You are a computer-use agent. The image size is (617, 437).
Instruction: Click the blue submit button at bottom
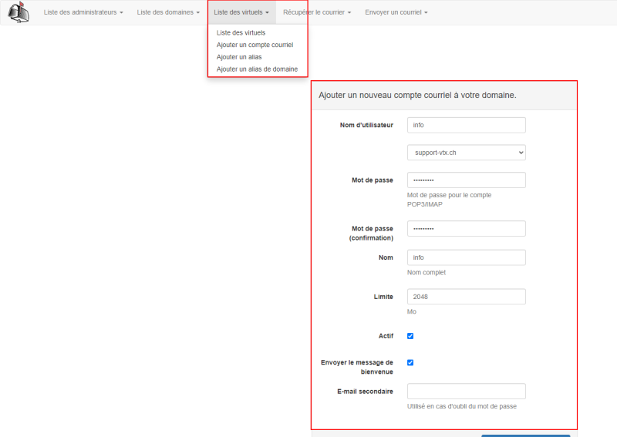[526, 435]
